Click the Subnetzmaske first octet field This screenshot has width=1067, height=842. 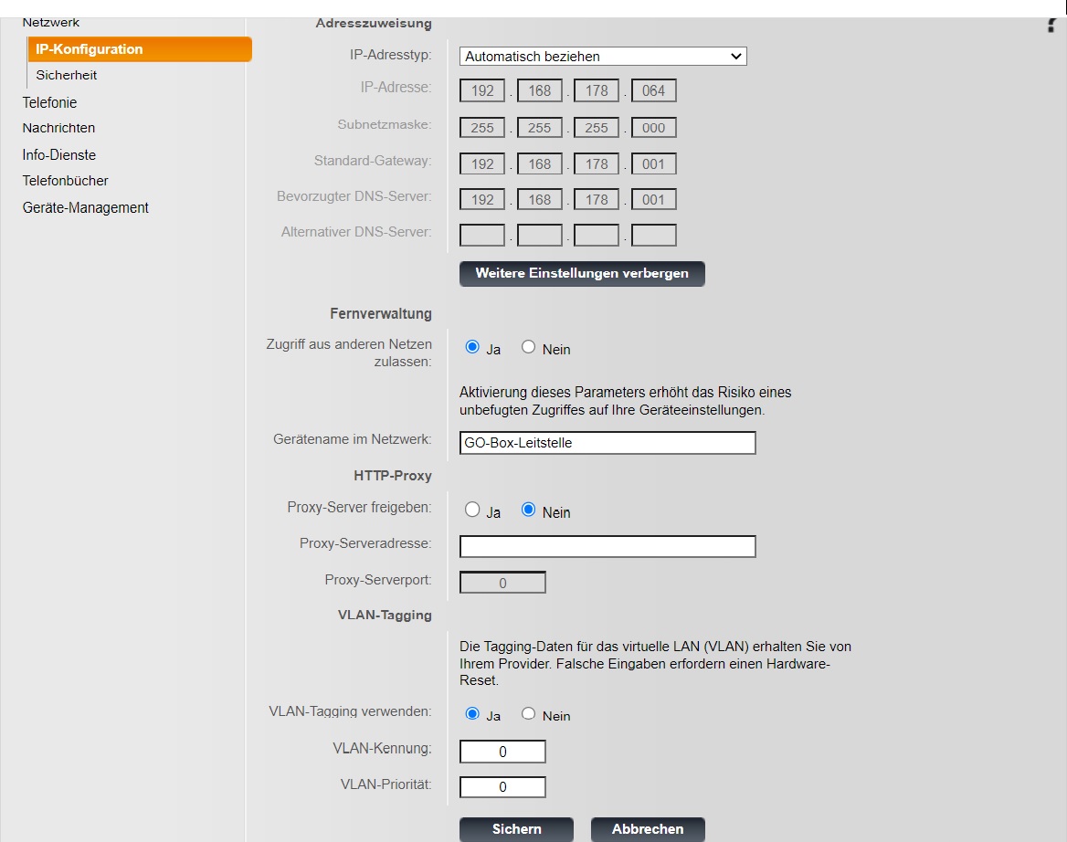482,128
